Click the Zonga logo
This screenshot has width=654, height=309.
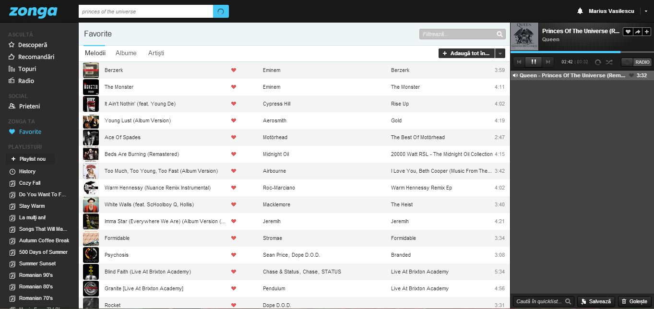coord(33,11)
